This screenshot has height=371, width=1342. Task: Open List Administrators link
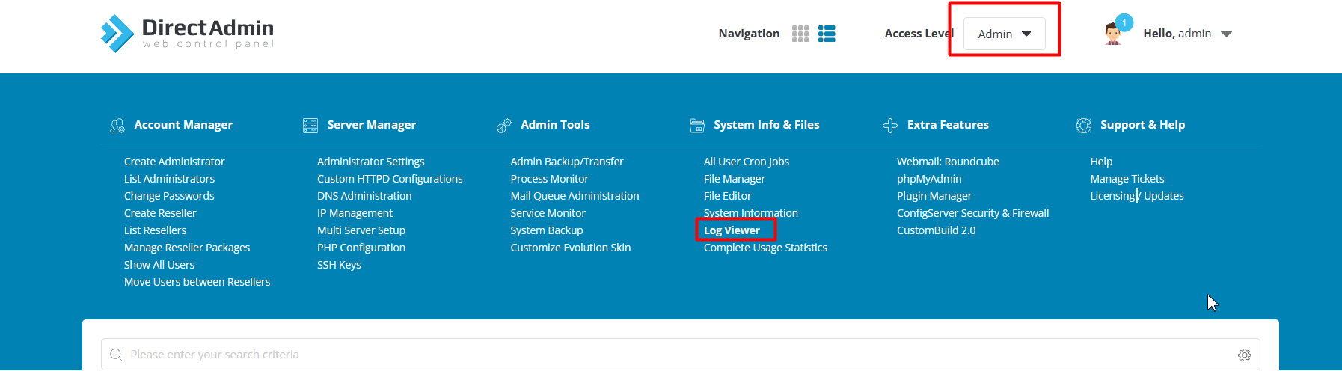(169, 179)
